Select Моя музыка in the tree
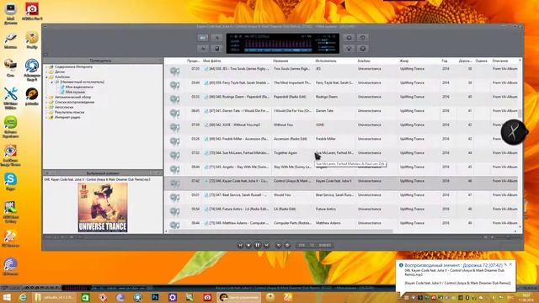The image size is (539, 303). (75, 92)
